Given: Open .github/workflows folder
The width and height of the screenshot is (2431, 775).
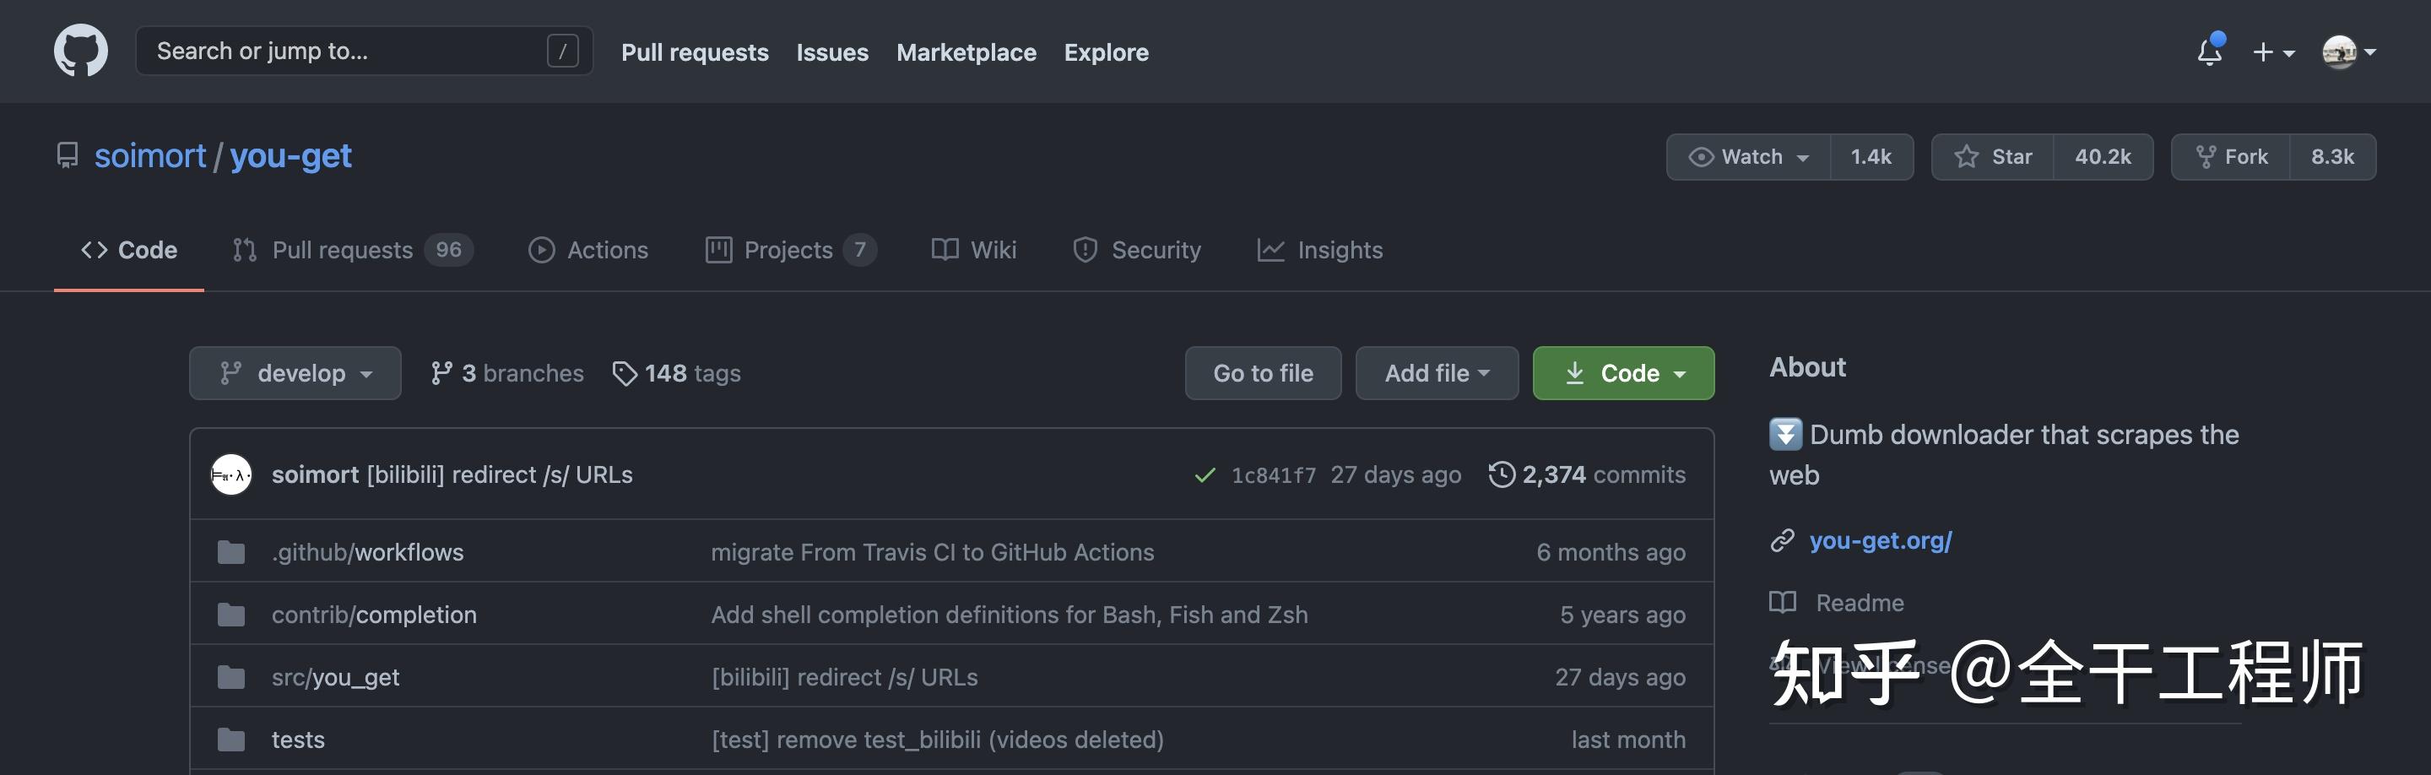Looking at the screenshot, I should (368, 552).
